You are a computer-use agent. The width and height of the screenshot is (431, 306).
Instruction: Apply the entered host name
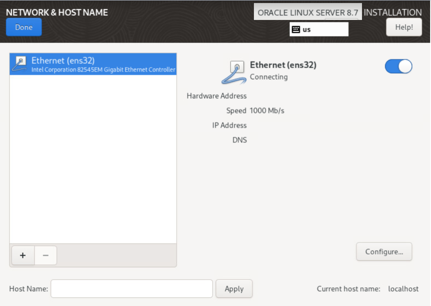[234, 289]
